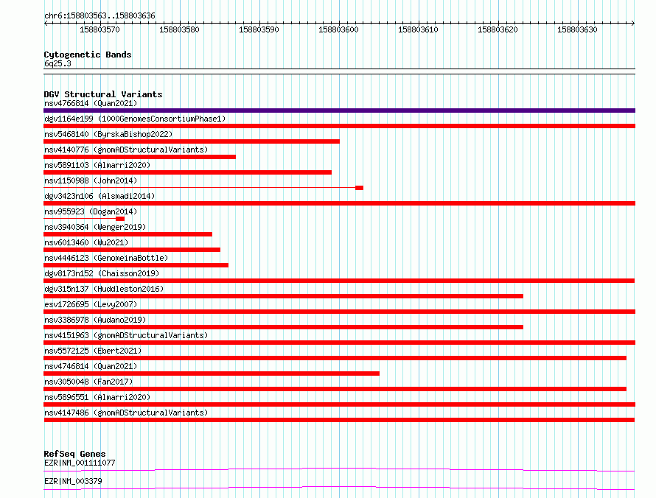Open the RefSeq Genes track heading
This screenshot has width=656, height=498.
pyautogui.click(x=74, y=454)
